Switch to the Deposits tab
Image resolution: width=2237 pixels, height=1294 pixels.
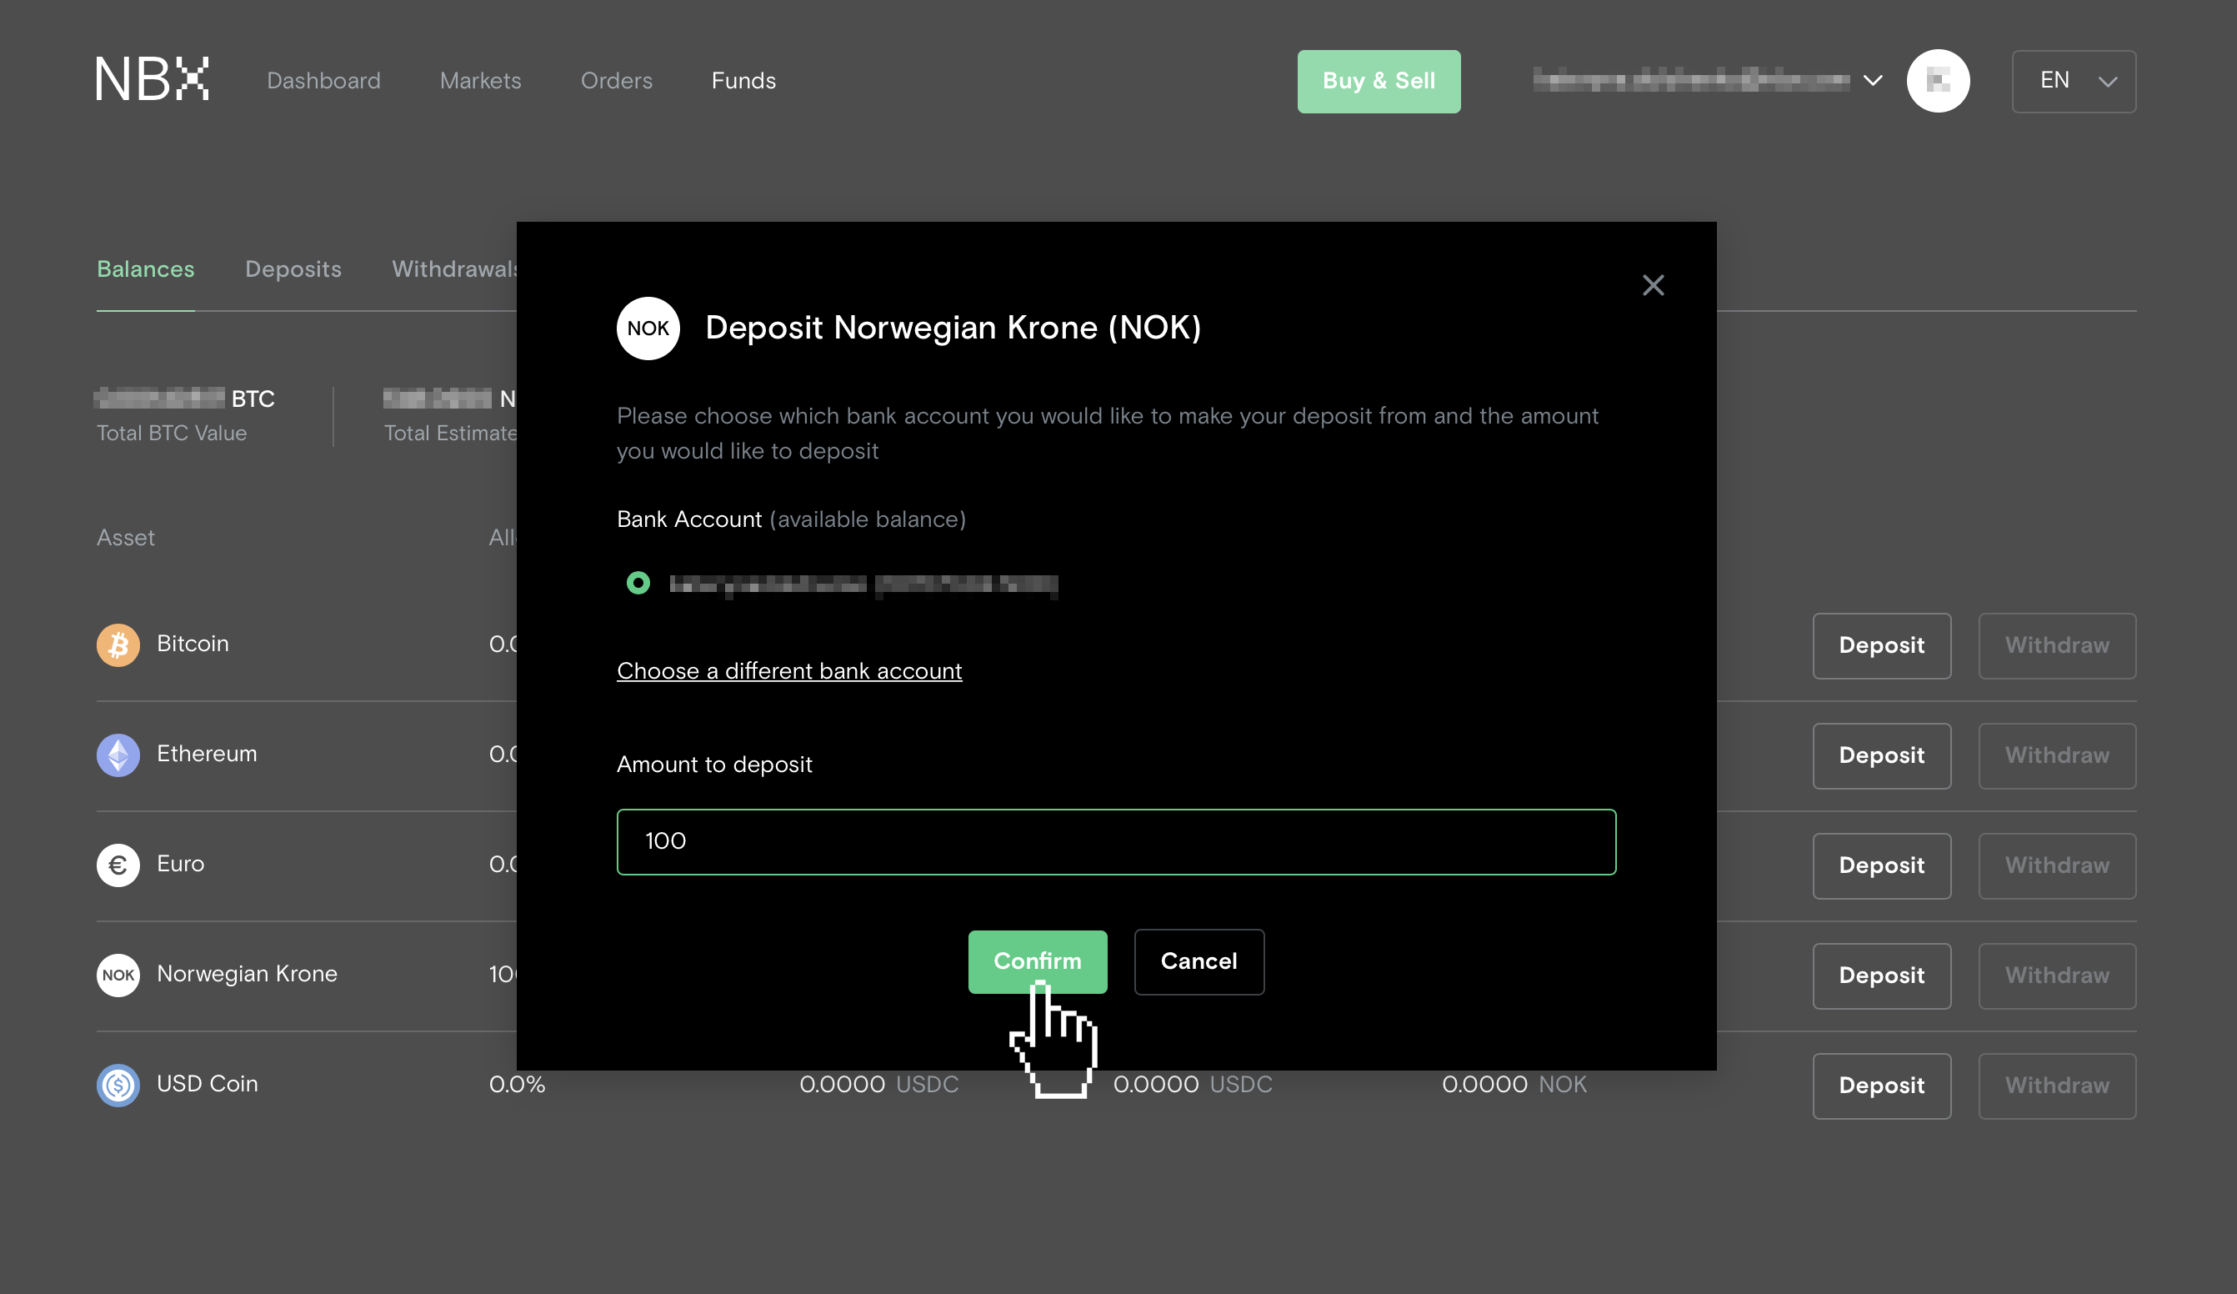point(293,269)
